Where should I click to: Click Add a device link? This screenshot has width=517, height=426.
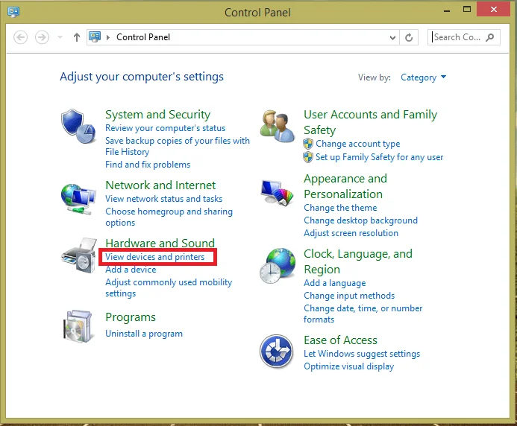[131, 270]
